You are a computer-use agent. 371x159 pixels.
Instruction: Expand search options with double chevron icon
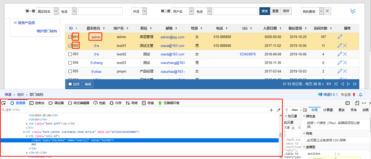pyautogui.click(x=353, y=11)
